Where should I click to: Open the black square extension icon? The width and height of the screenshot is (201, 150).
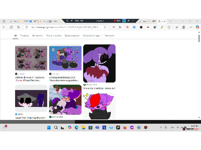[141, 27]
